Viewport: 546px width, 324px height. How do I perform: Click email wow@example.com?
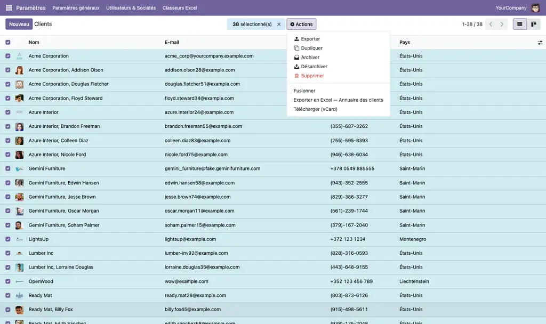coord(186,281)
